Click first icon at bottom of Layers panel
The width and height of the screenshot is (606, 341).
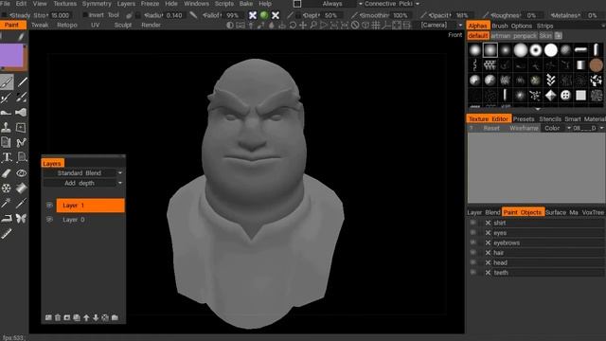48,317
